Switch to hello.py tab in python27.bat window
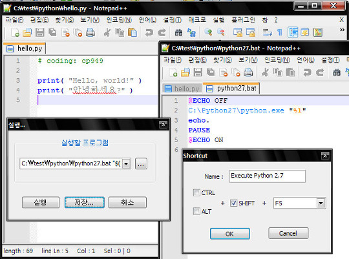This screenshot has width=349, height=259. pos(182,88)
